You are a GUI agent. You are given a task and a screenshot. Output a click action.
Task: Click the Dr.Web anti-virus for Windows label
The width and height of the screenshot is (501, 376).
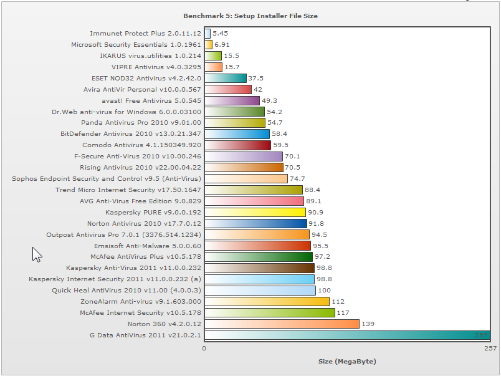click(126, 112)
